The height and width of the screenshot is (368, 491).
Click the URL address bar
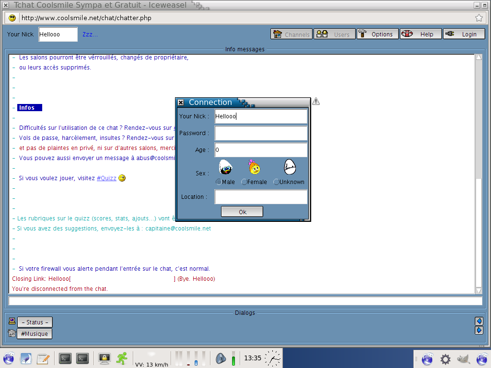point(246,18)
